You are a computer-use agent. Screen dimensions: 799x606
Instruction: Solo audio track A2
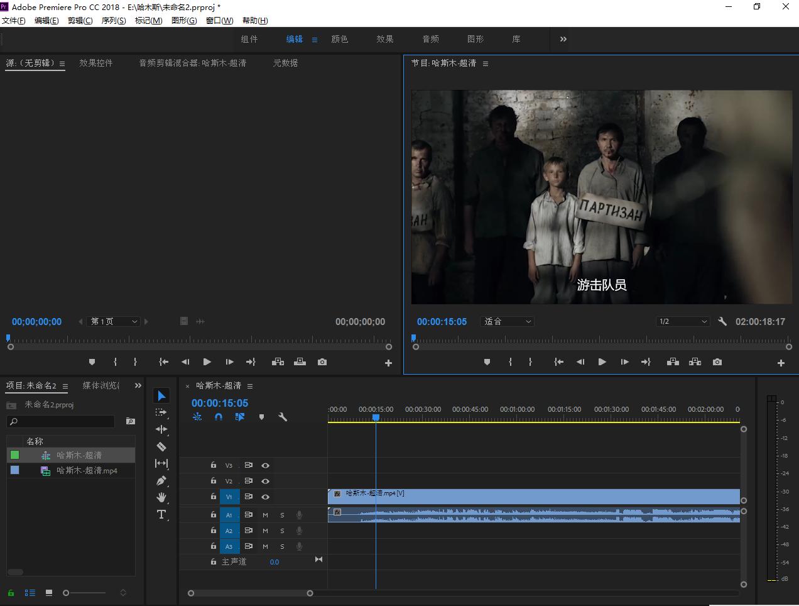coord(282,531)
